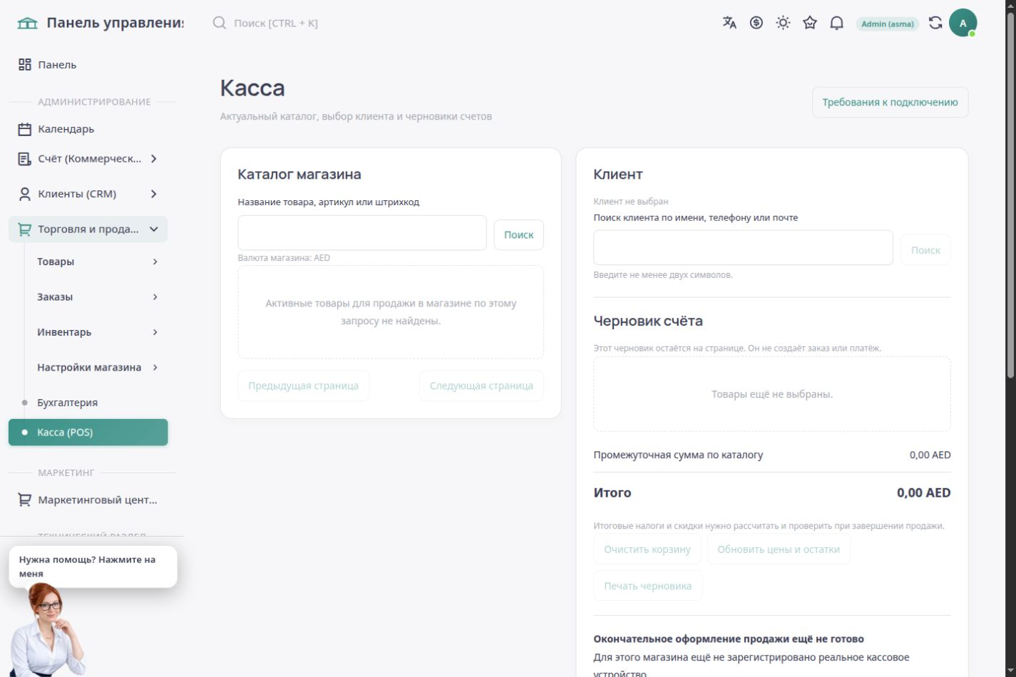Expand the Заказы submenu chevron
Screen dimensions: 1016x677
155,297
